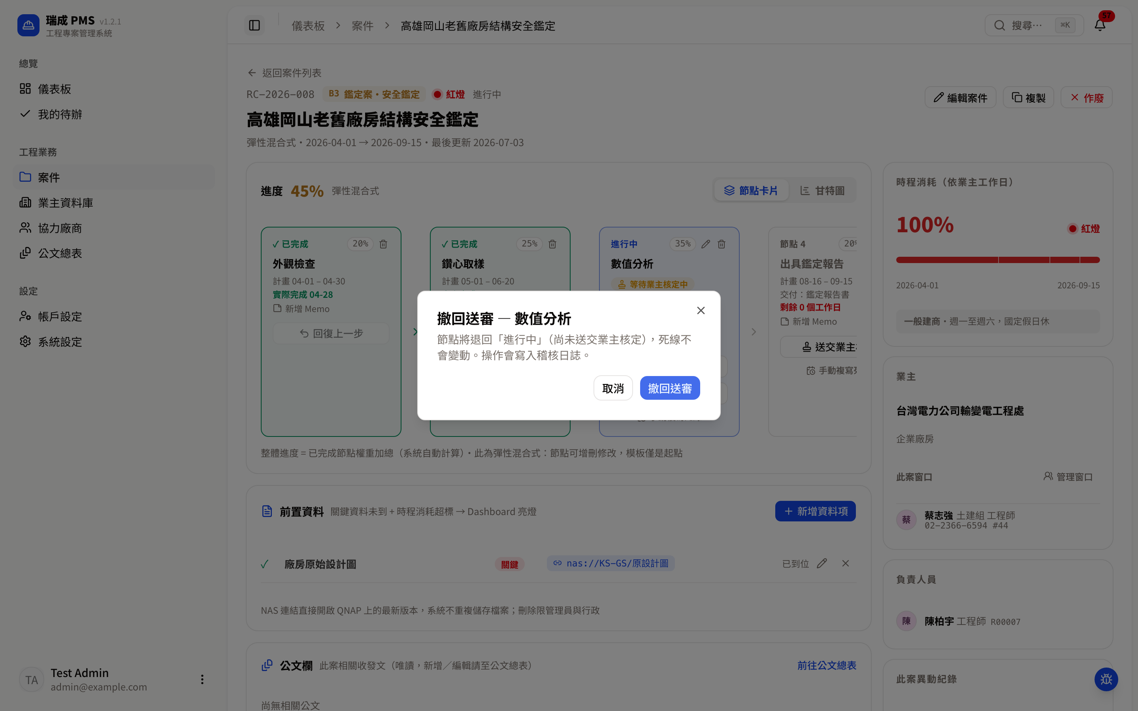Expand arrow right of 數值分析 card
The height and width of the screenshot is (711, 1138).
pos(754,332)
